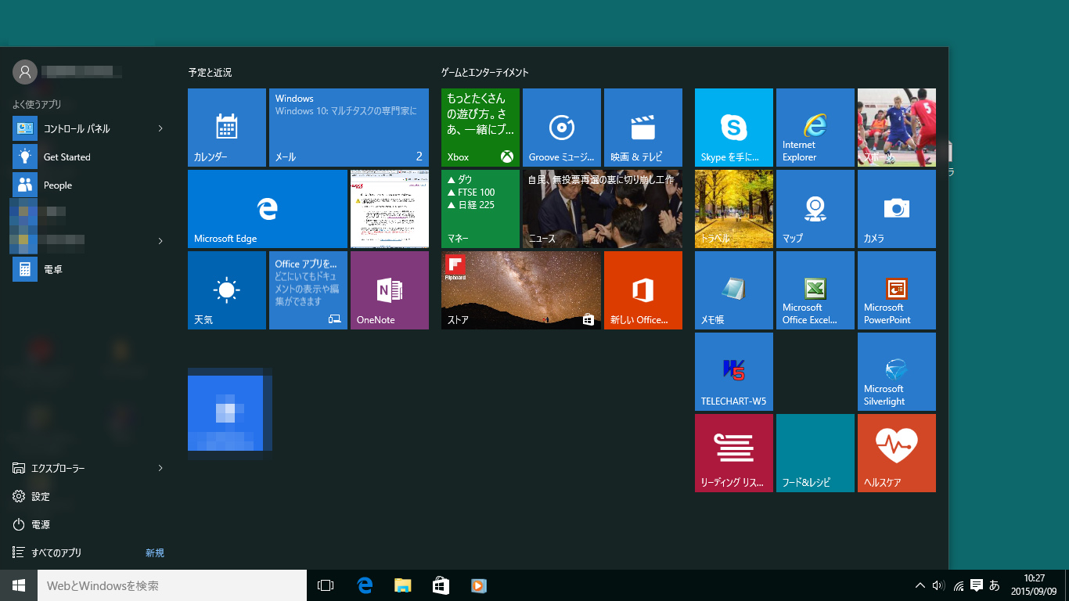Open Edge from the taskbar

364,585
